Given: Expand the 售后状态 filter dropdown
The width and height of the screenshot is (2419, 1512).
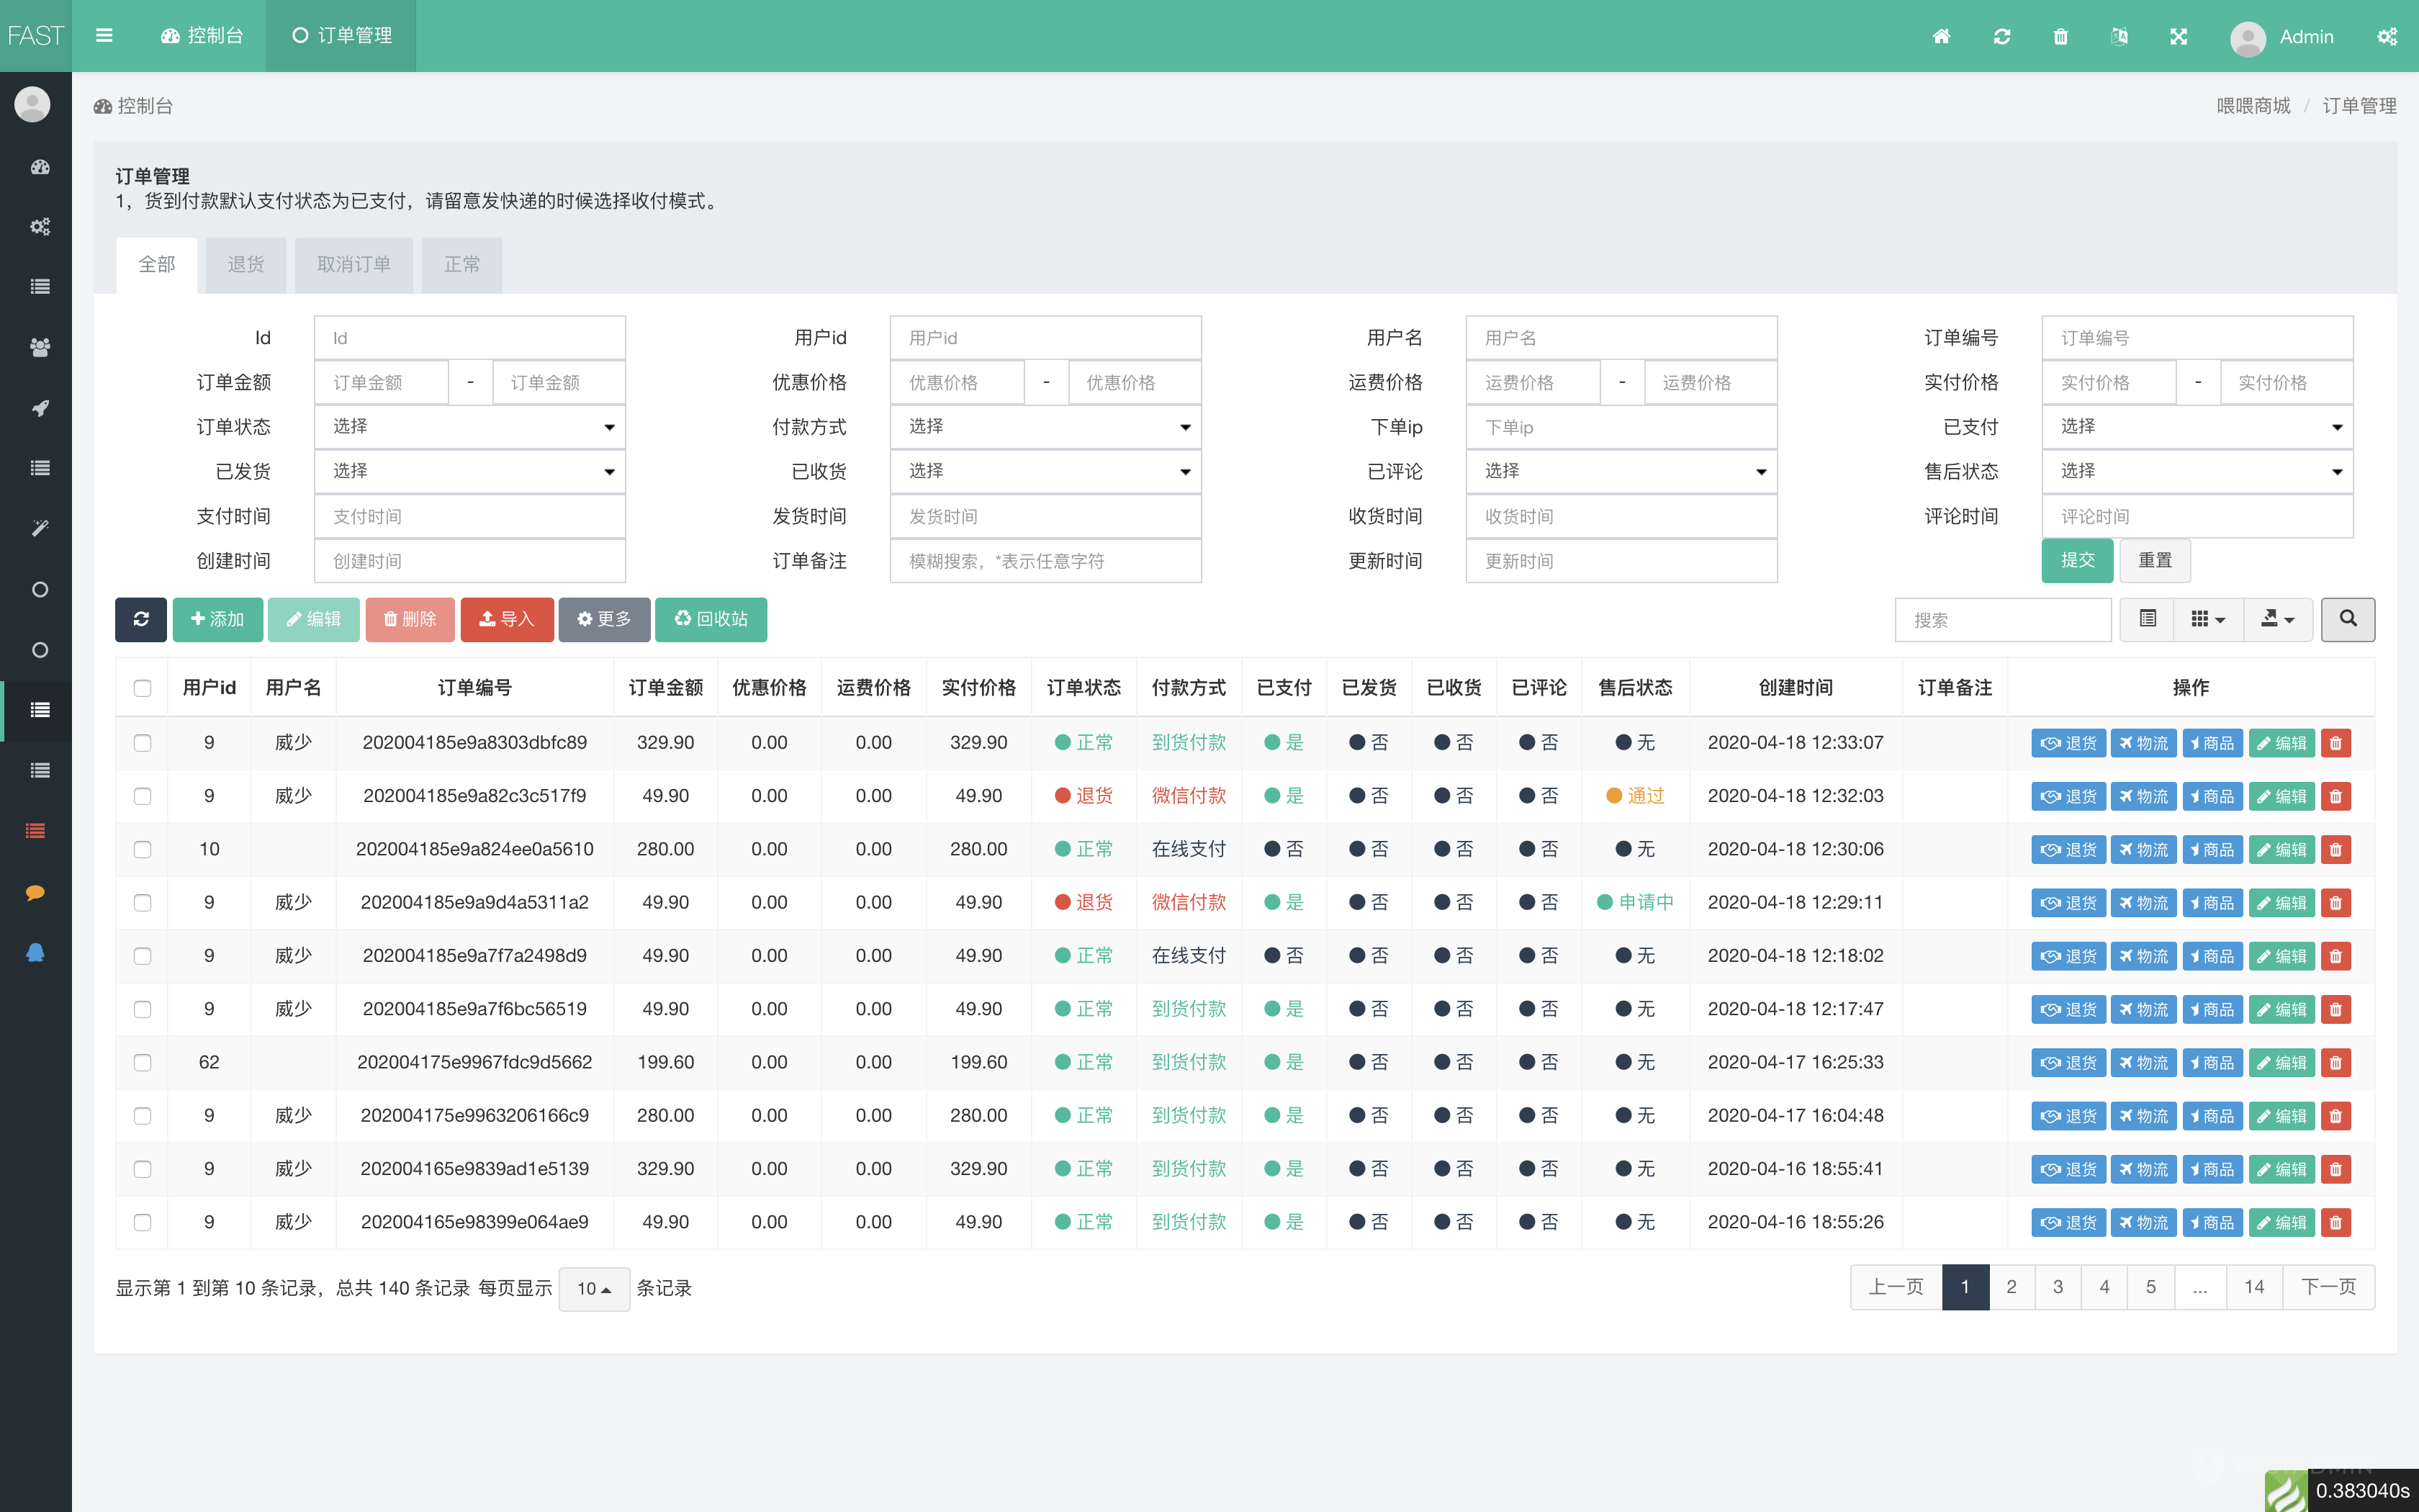Looking at the screenshot, I should click(x=2197, y=471).
